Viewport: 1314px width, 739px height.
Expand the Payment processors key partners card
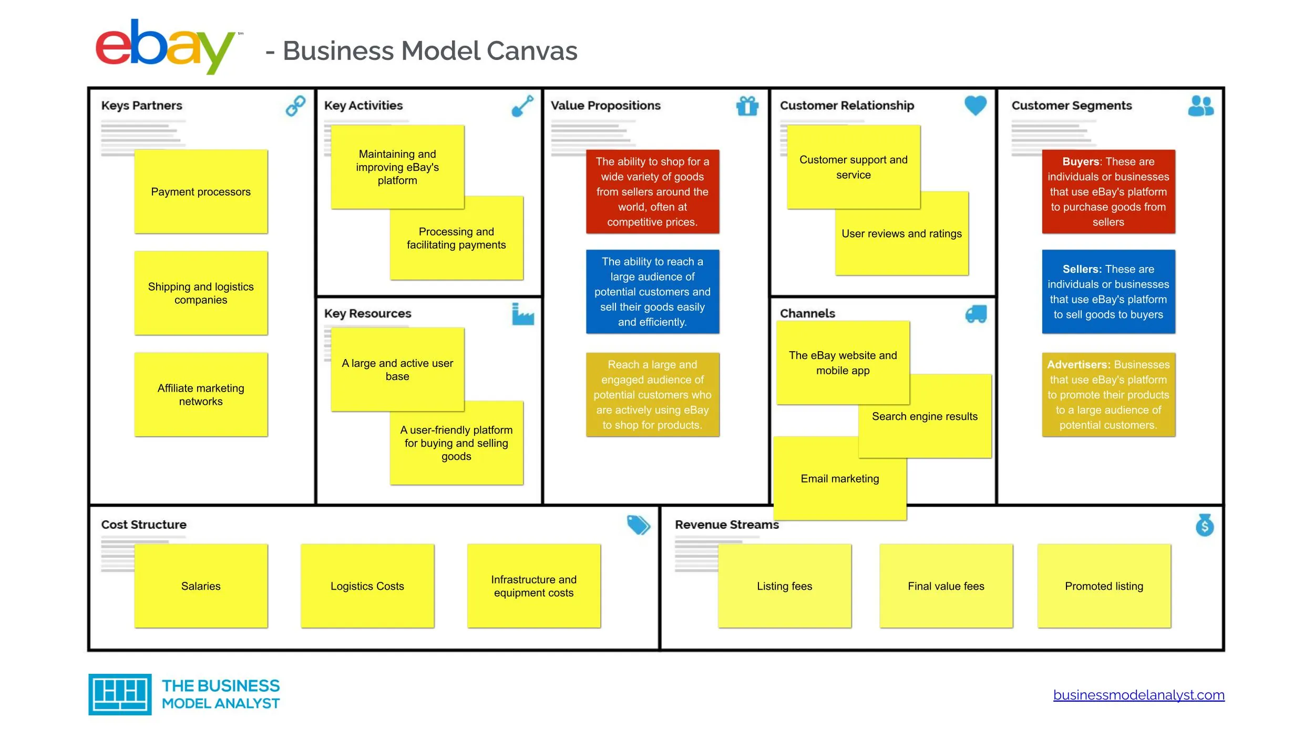(200, 191)
